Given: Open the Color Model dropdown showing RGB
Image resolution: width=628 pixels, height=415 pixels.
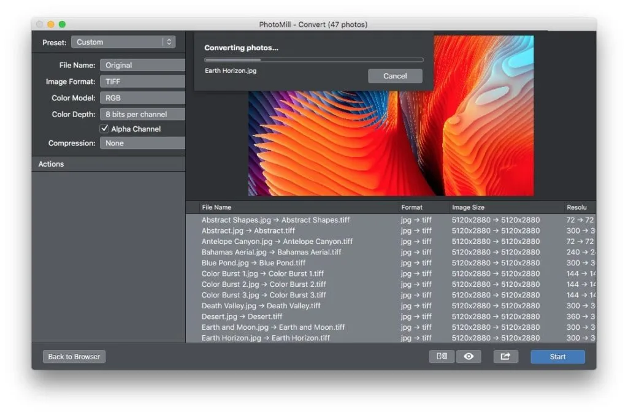Looking at the screenshot, I should pyautogui.click(x=142, y=97).
